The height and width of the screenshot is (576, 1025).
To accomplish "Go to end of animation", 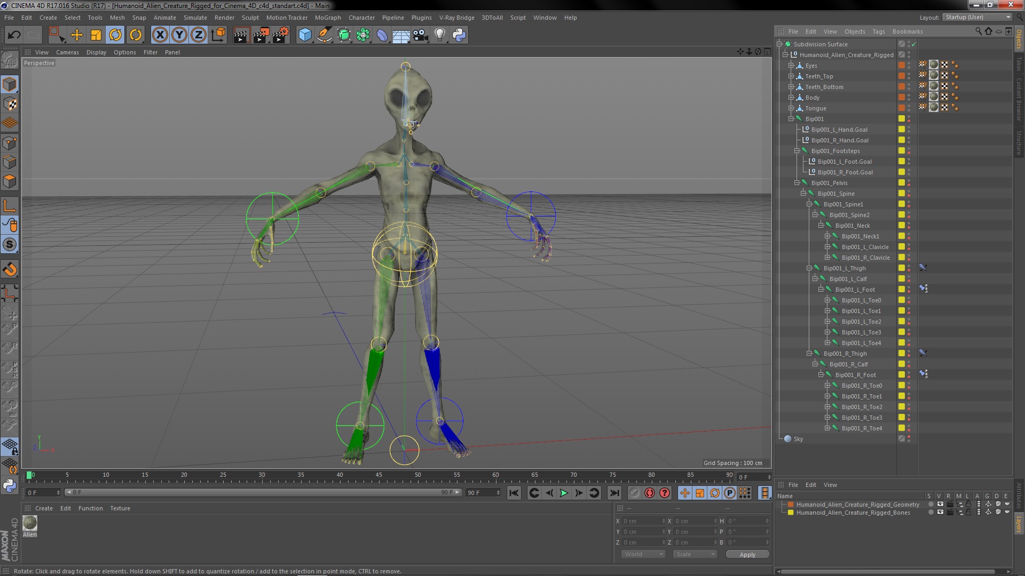I will coord(614,493).
